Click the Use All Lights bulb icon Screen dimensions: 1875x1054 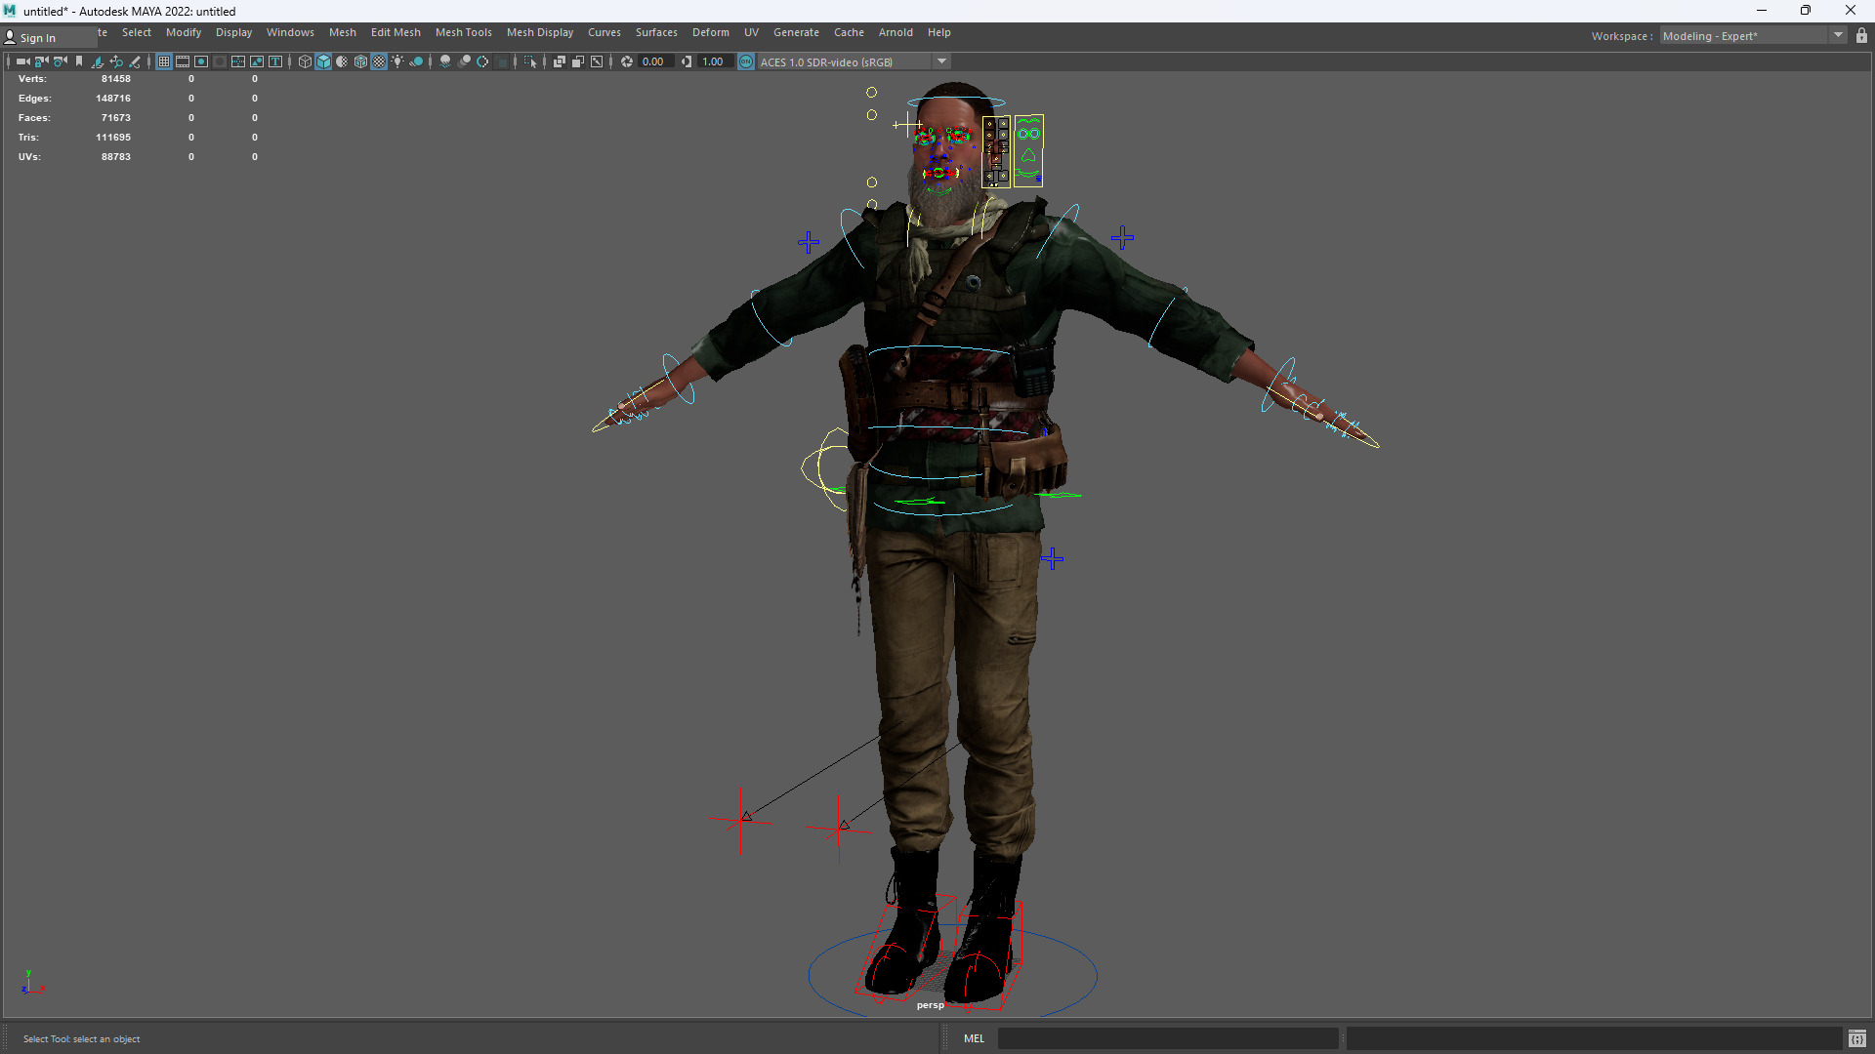click(x=397, y=61)
